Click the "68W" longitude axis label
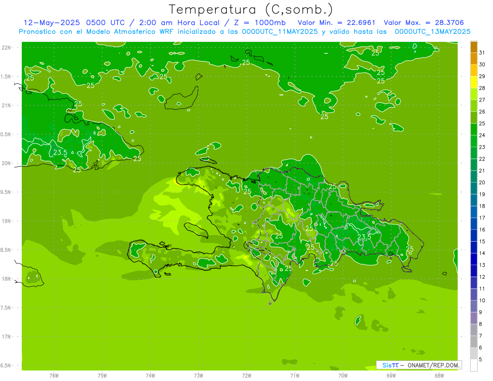Image resolution: width=493 pixels, height=381 pixels. pyautogui.click(x=439, y=376)
